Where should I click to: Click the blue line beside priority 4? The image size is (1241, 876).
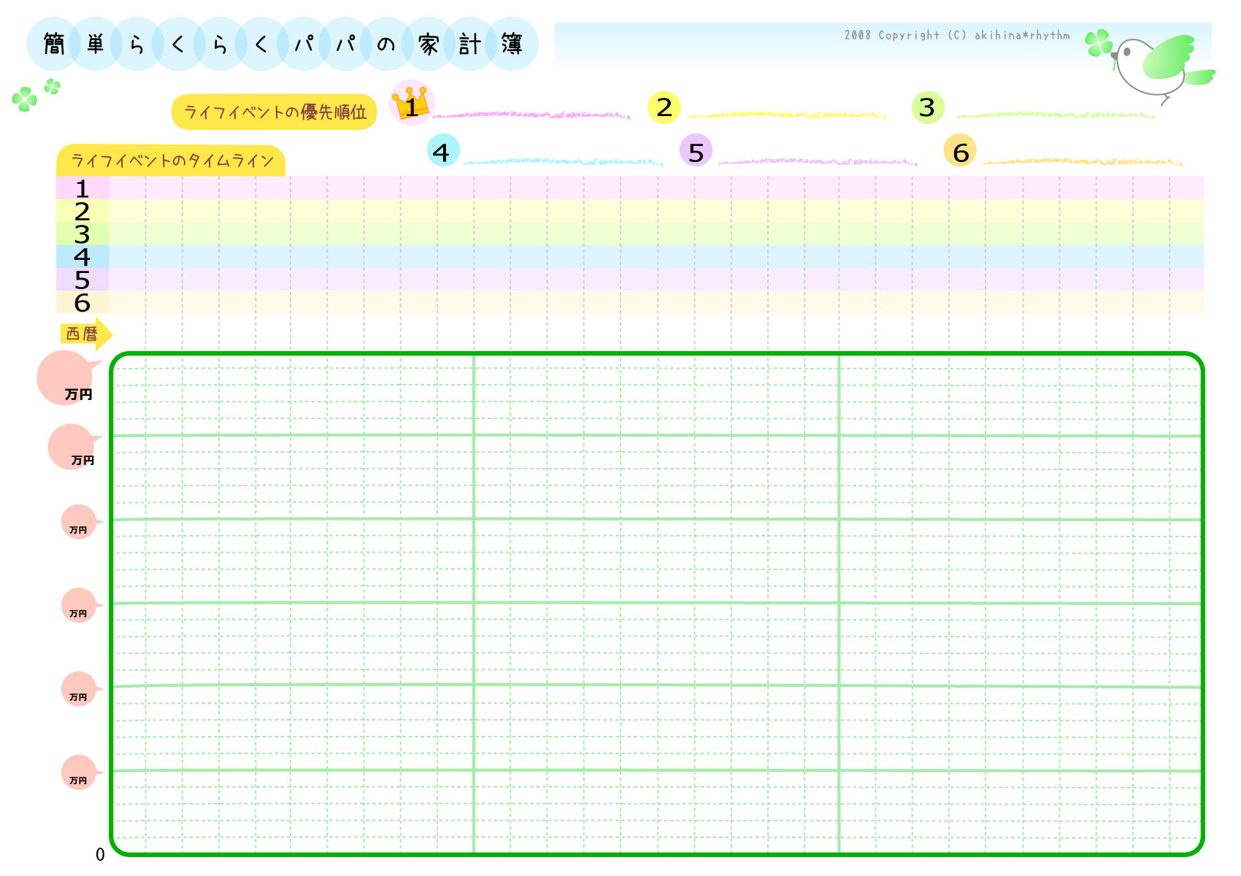point(564,161)
